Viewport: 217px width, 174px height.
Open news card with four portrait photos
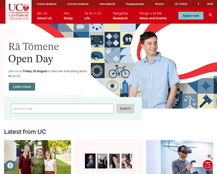(x=109, y=157)
